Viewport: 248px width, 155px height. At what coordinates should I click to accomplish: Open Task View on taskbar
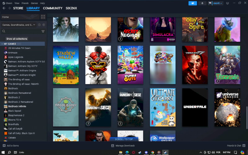click(15, 152)
